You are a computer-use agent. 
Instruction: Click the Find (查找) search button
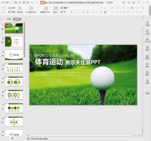tap(109, 3)
